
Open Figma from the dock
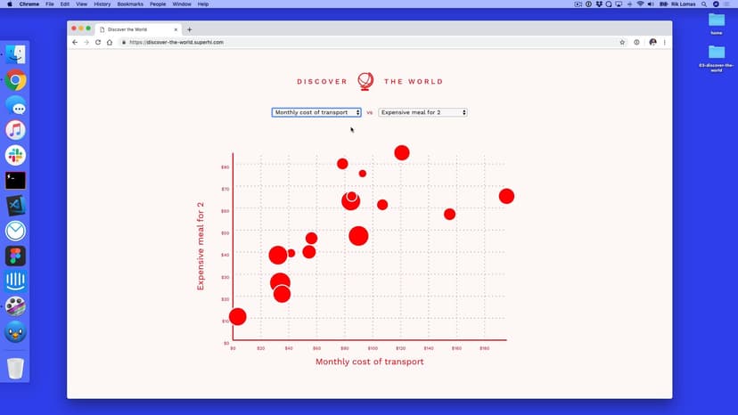pyautogui.click(x=15, y=256)
